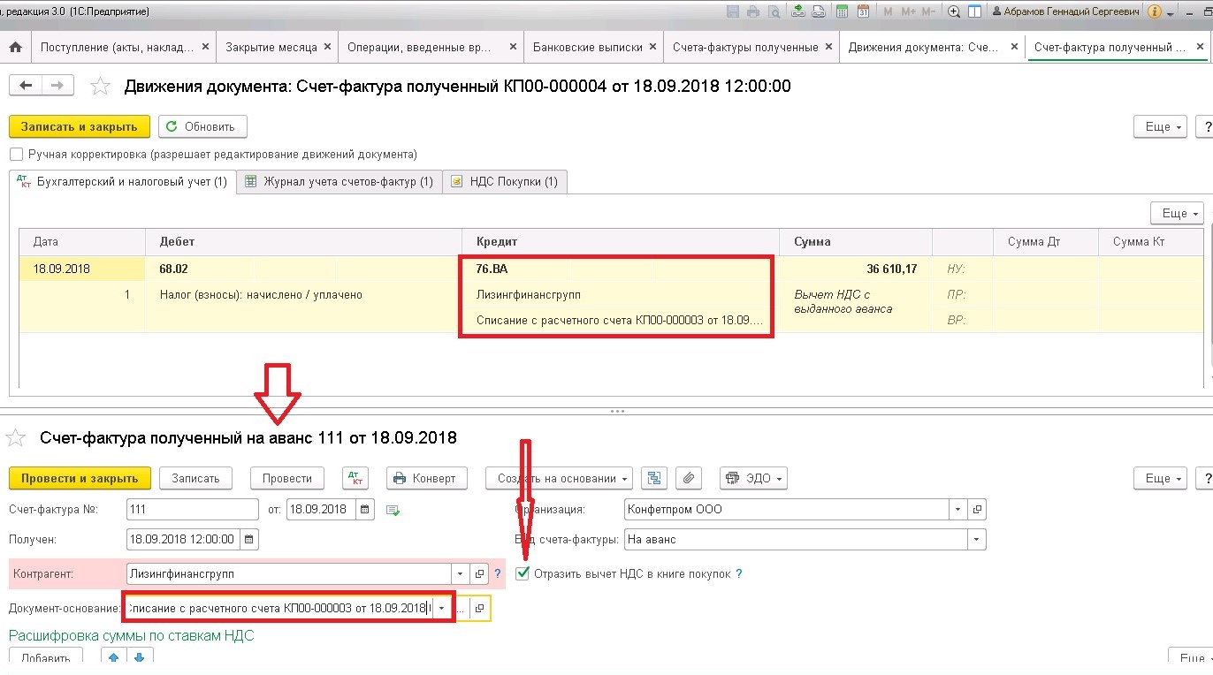Enable the Ручная корректировка checkbox
The image size is (1213, 675).
(x=16, y=155)
